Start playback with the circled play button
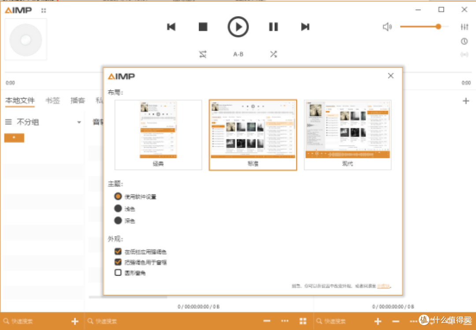The image size is (476, 330). 238,27
